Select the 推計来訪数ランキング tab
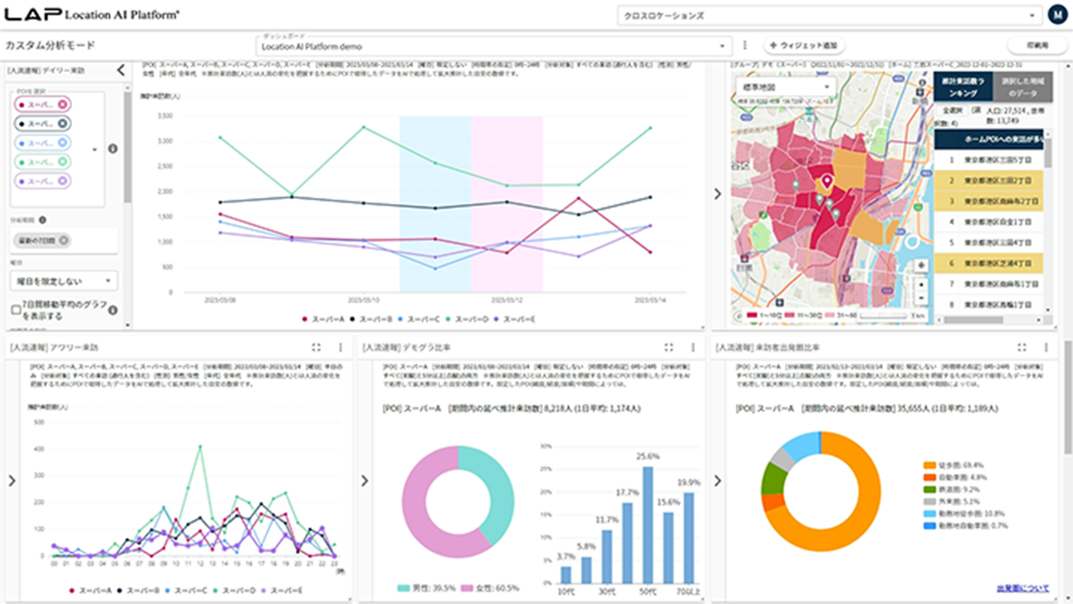Screen dimensions: 1073x604 (962, 87)
